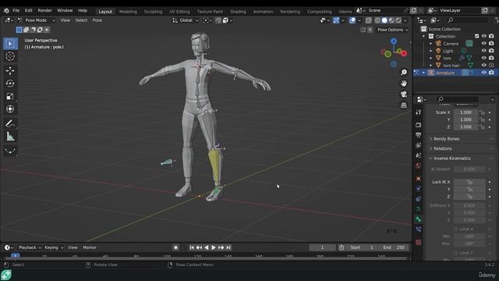The image size is (499, 281).
Task: Select the Scale tool
Action: pyautogui.click(x=10, y=96)
